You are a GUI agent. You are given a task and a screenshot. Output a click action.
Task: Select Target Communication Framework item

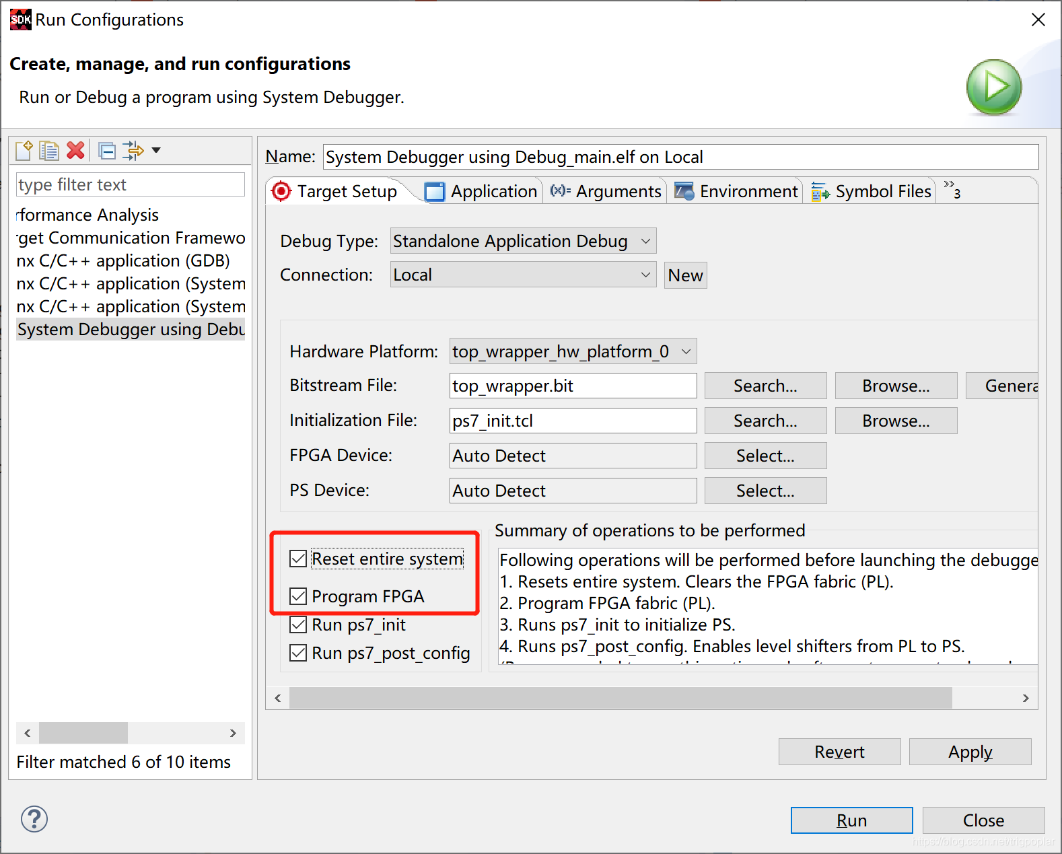tap(130, 238)
